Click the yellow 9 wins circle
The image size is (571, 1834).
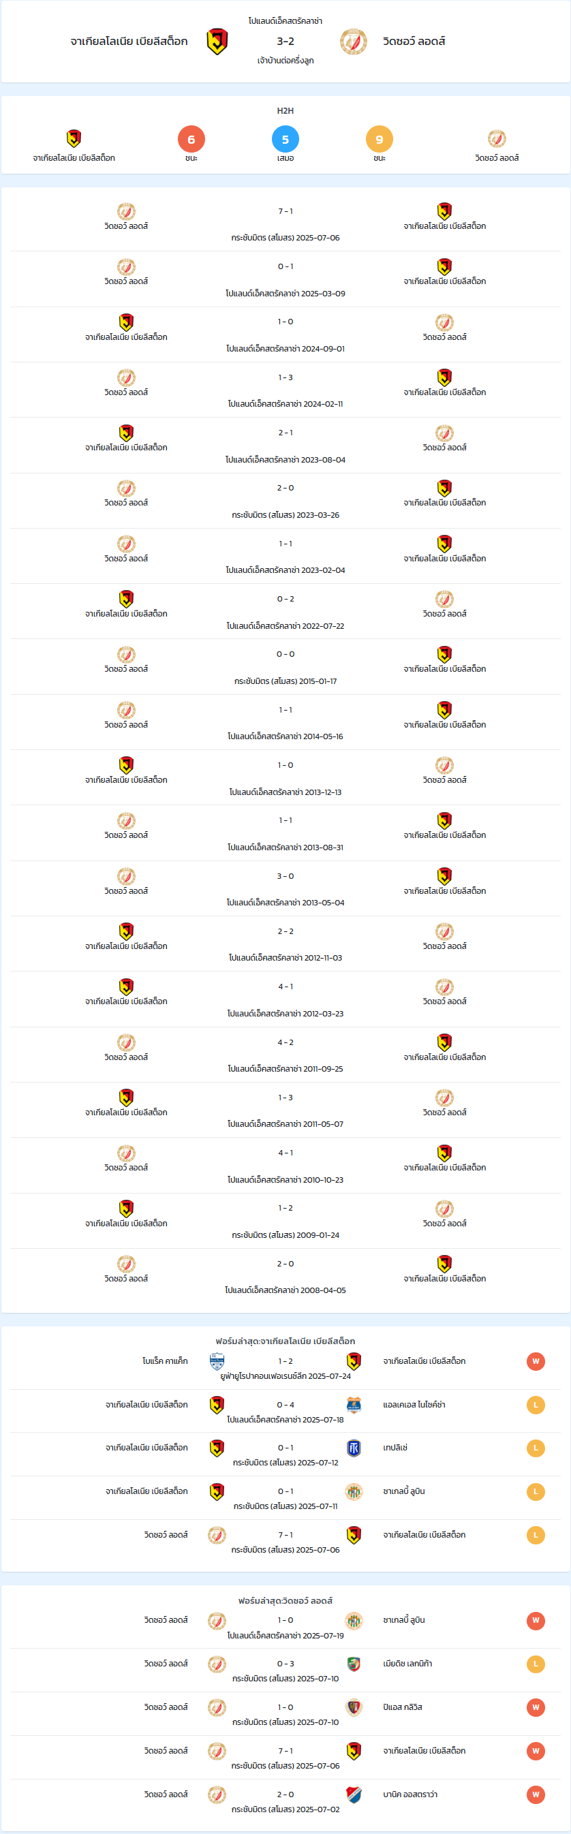pyautogui.click(x=379, y=139)
